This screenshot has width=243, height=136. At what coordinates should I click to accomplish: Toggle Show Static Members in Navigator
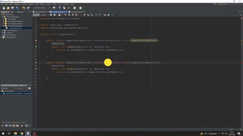coord(10,126)
